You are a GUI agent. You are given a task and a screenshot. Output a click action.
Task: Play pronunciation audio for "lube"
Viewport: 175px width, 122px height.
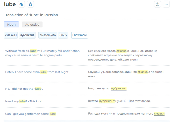21,4
